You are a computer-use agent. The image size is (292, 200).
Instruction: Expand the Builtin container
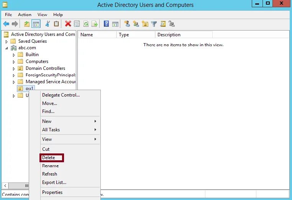pos(14,55)
